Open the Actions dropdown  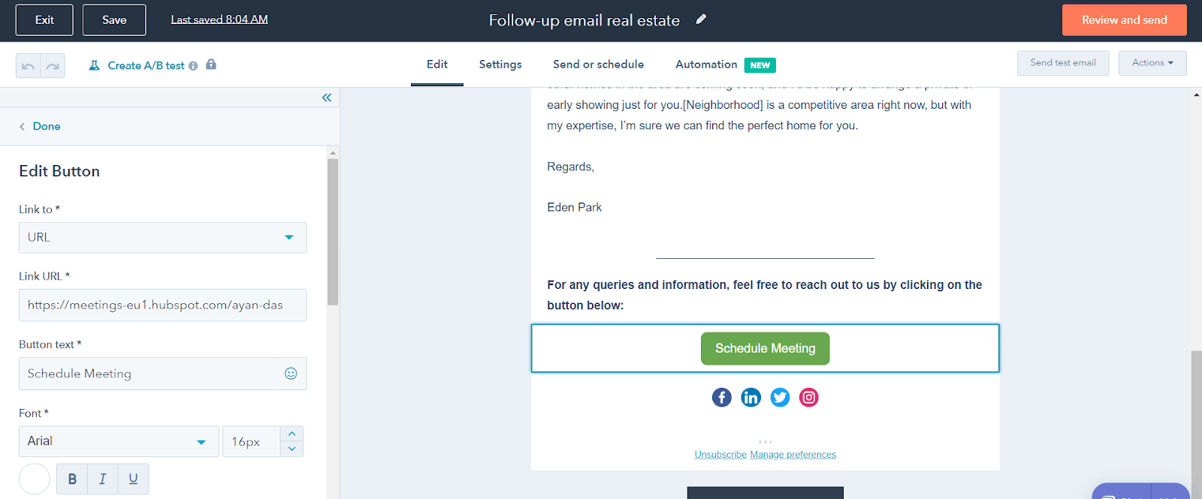point(1152,63)
